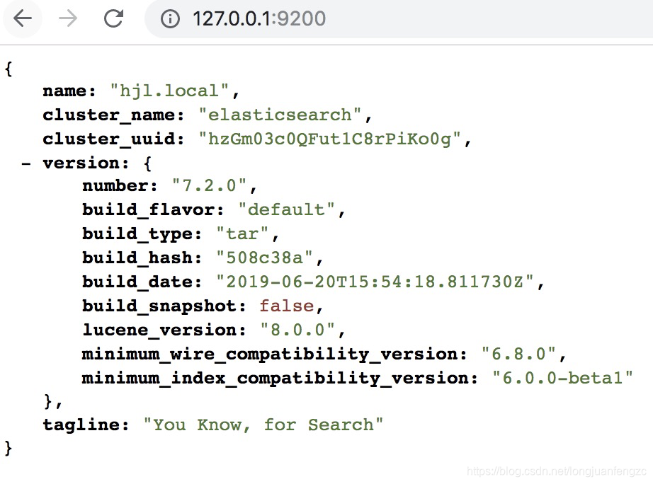This screenshot has height=484, width=653.
Task: Select the cluster_name value "elasticsearch"
Action: pos(280,115)
